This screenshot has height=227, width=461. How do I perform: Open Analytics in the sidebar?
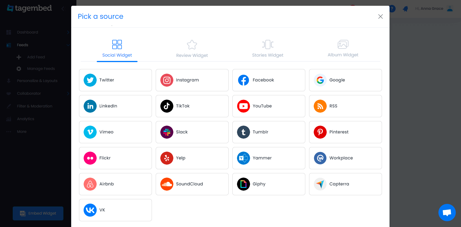point(25,119)
